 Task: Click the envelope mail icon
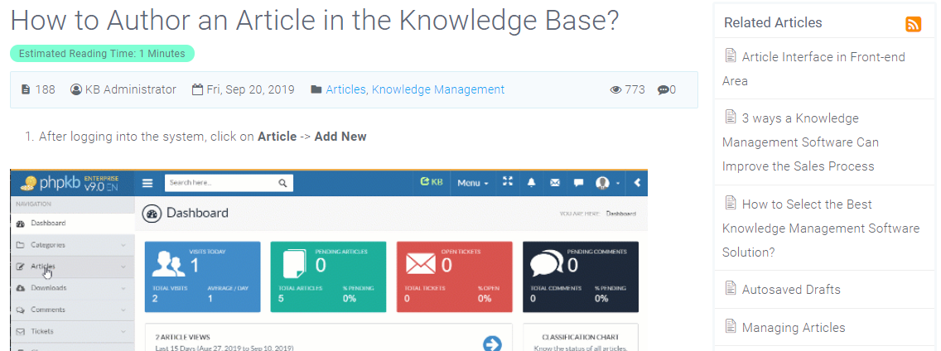(555, 183)
